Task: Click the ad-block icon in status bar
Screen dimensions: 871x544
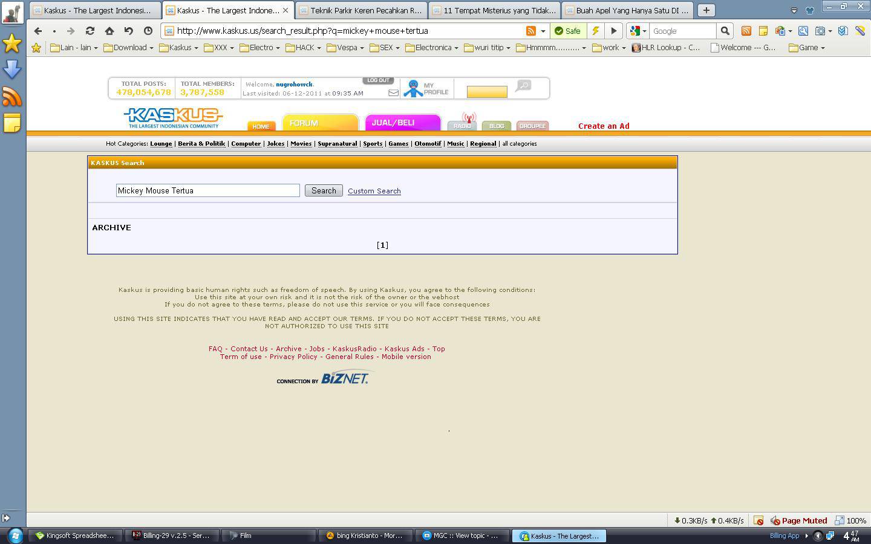Action: tap(758, 520)
